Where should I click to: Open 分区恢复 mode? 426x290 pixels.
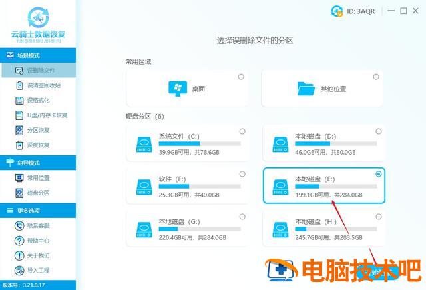point(39,130)
